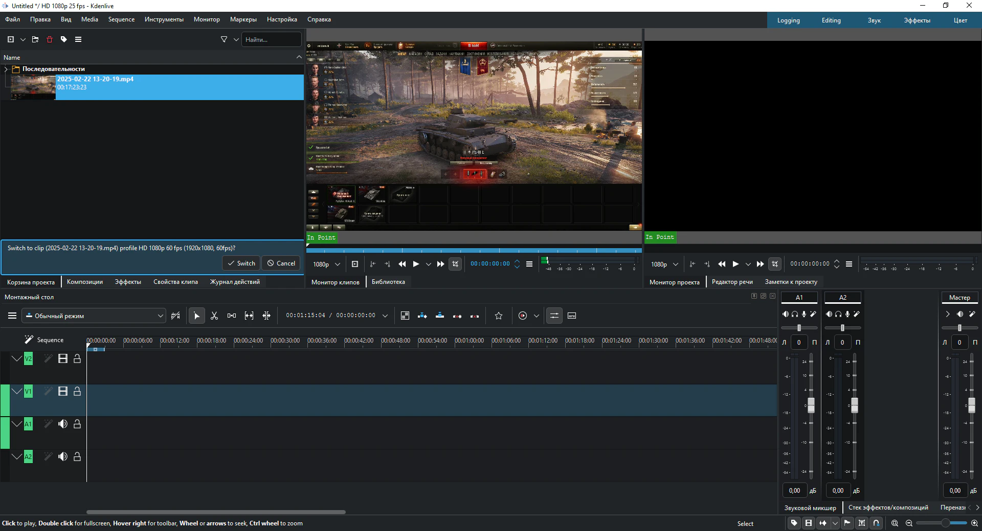This screenshot has width=982, height=531.
Task: Expand the Последовательности folder
Action: pos(6,69)
